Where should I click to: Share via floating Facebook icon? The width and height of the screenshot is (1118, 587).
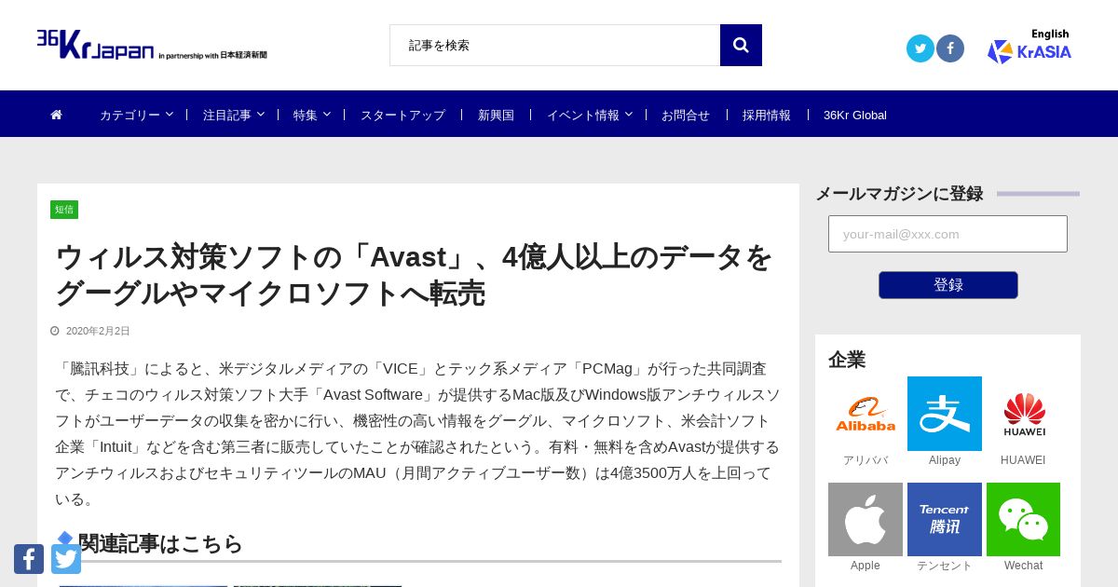click(29, 559)
